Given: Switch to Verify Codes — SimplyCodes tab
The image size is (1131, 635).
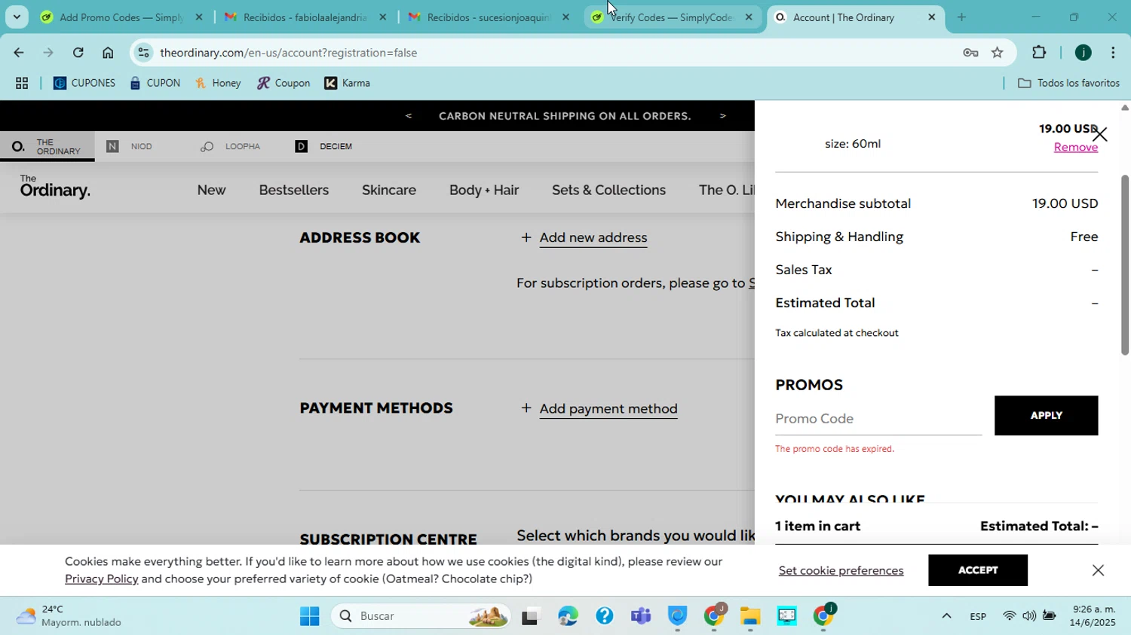Looking at the screenshot, I should (x=671, y=17).
